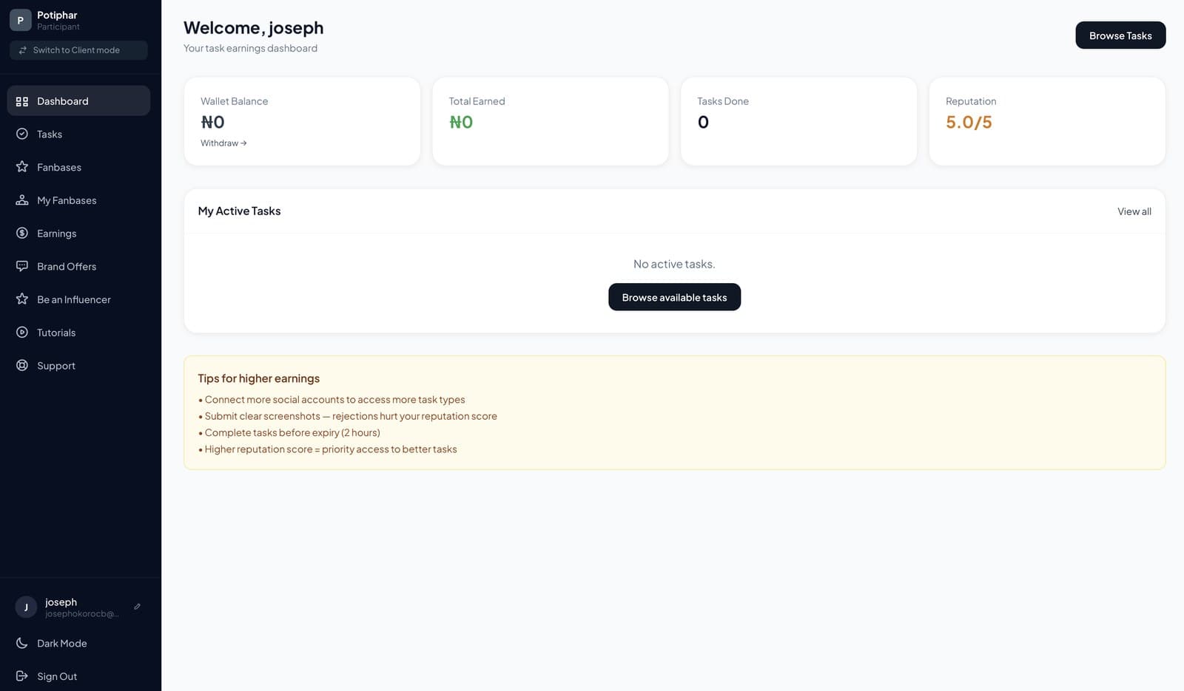Open Tasks via the checkmark circle icon
Viewport: 1184px width, 691px height.
click(22, 134)
